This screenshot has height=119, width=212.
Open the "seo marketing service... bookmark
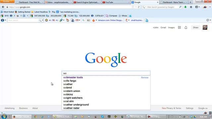(x=68, y=12)
